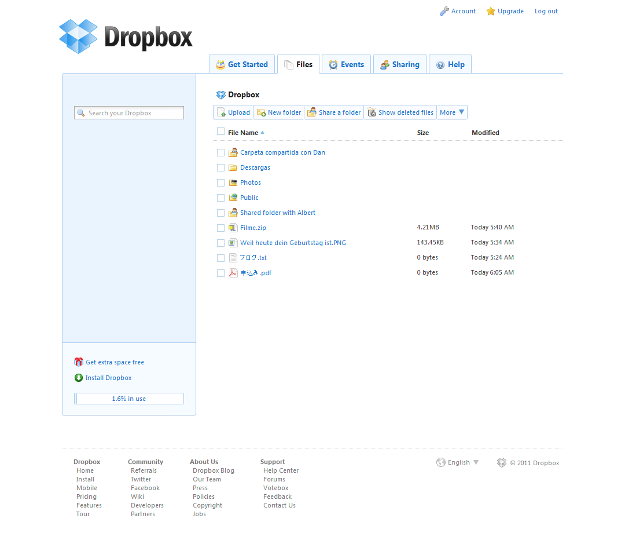
Task: Click the PDF icon beside 申込み.pdf
Action: click(233, 273)
